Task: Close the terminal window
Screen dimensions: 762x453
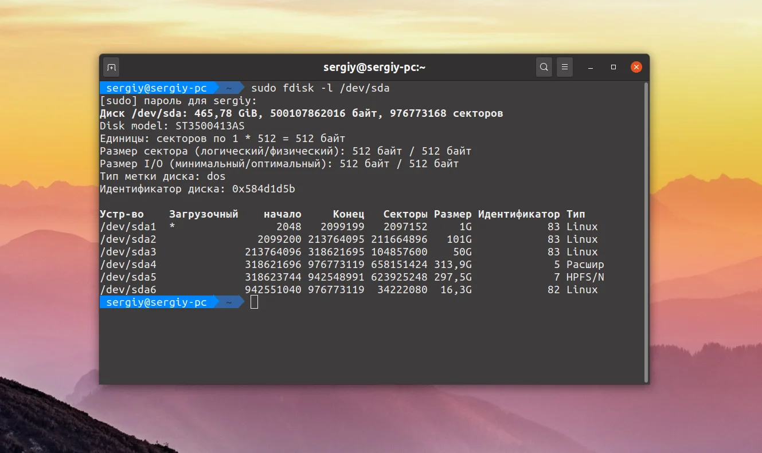Action: click(x=636, y=67)
